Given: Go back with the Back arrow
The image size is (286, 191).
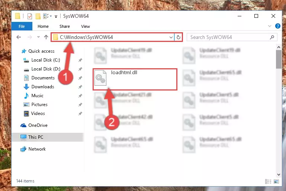Looking at the screenshot, I should click(x=19, y=37).
